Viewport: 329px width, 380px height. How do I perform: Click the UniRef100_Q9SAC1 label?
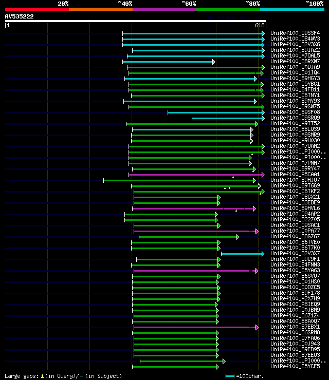[x=295, y=225]
